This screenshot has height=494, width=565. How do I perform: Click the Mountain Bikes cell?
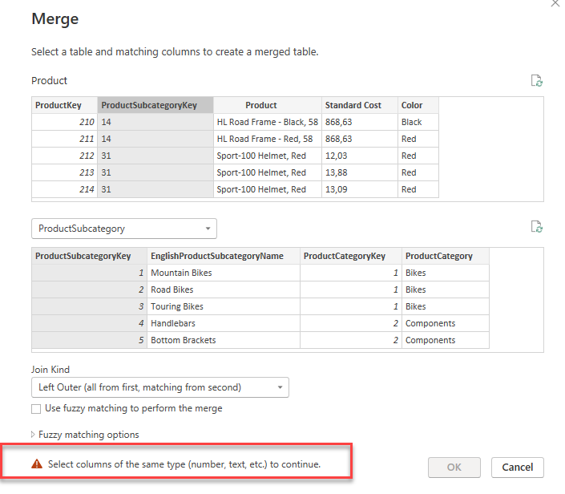[x=181, y=273]
